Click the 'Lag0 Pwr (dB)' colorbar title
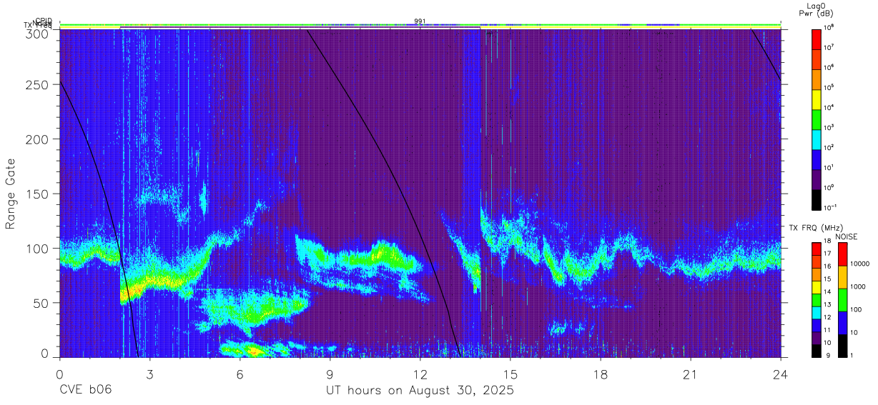This screenshot has height=405, width=878. click(x=818, y=9)
